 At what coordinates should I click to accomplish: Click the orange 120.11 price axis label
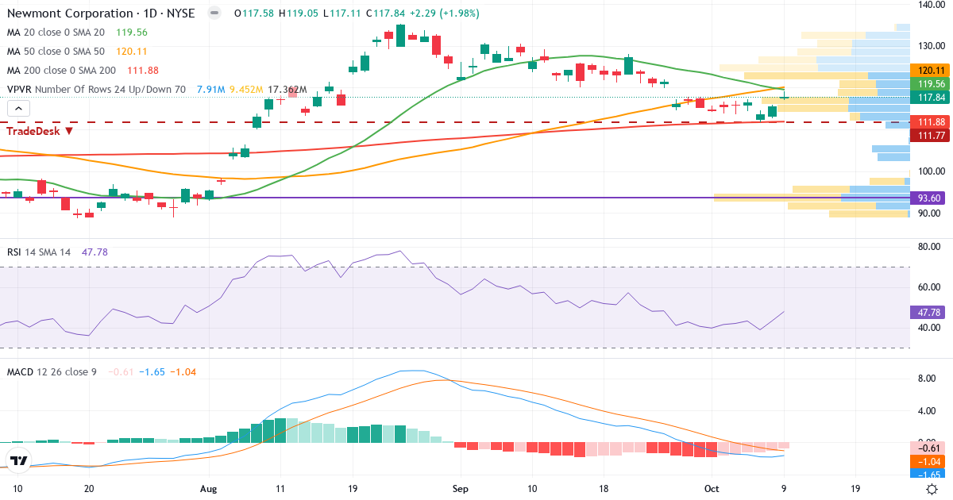tap(930, 71)
